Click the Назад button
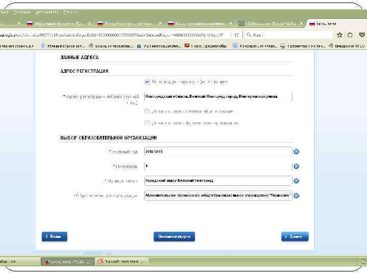Image resolution: width=367 pixels, height=275 pixels. (55, 236)
